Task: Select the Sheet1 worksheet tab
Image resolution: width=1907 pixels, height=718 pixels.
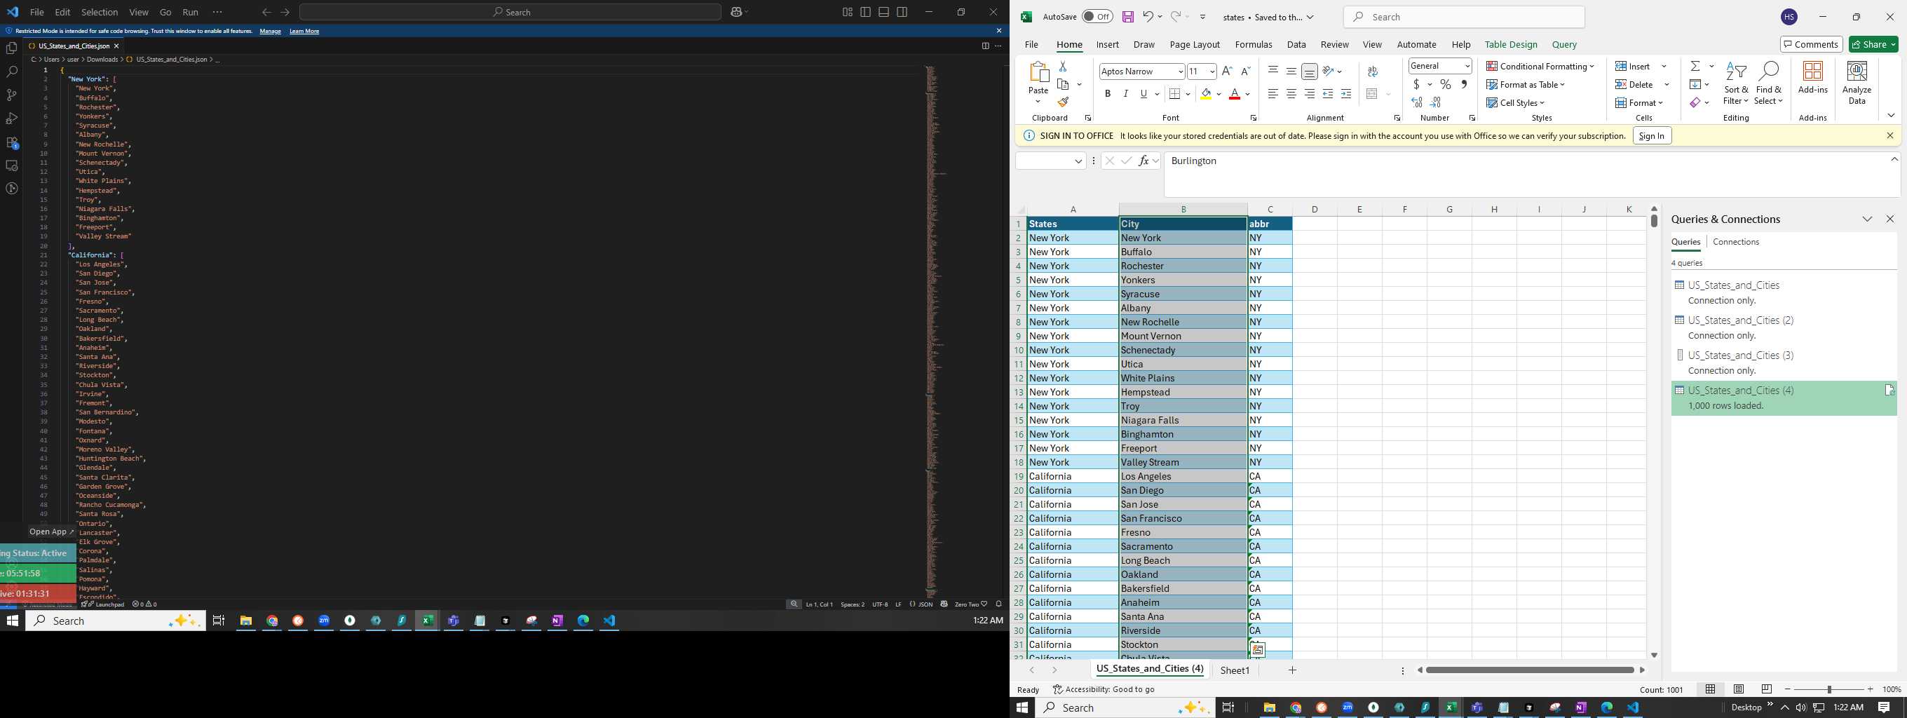Action: 1235,670
